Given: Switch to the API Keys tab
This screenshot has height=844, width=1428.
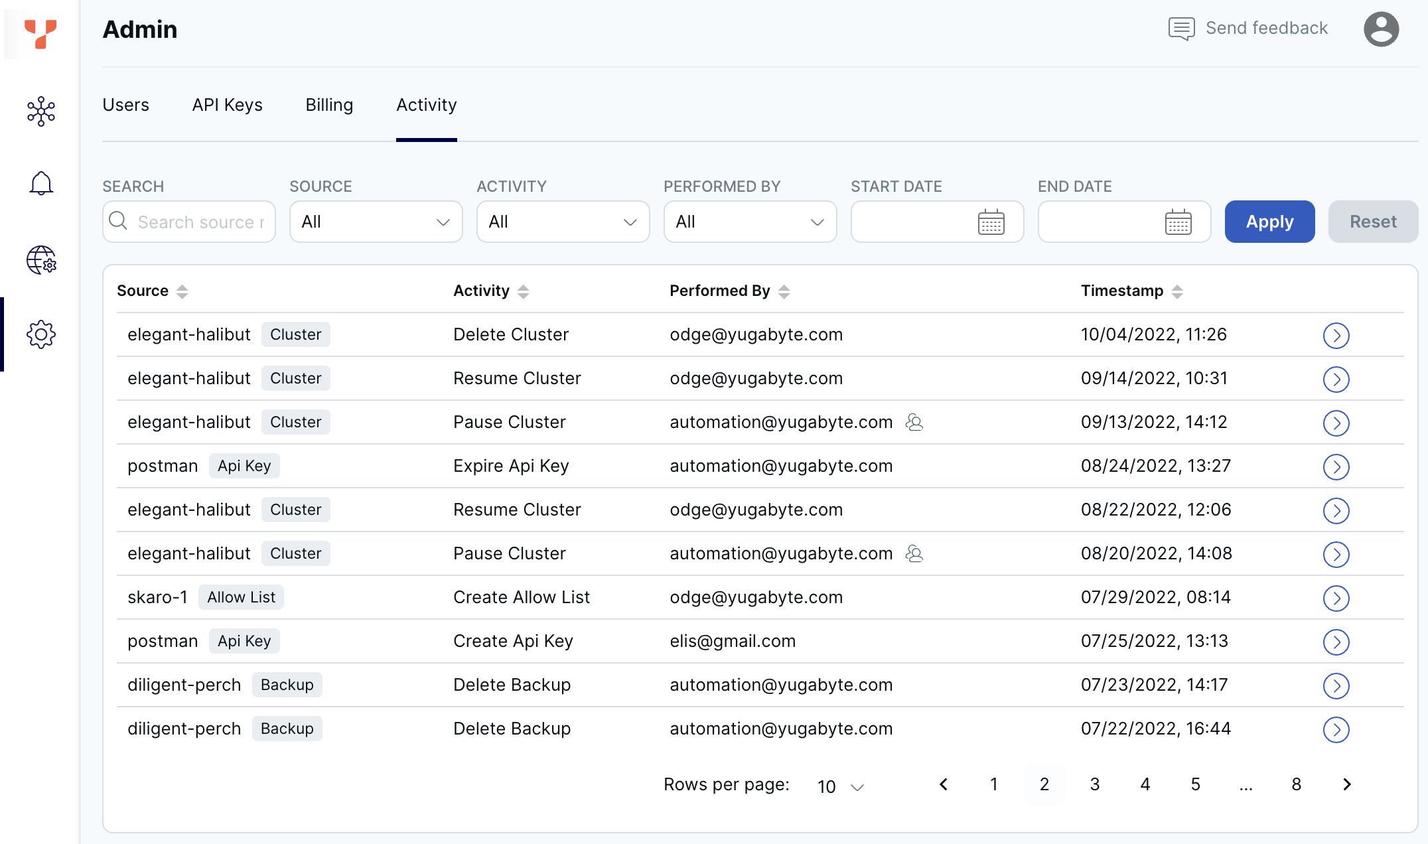Looking at the screenshot, I should [x=227, y=105].
